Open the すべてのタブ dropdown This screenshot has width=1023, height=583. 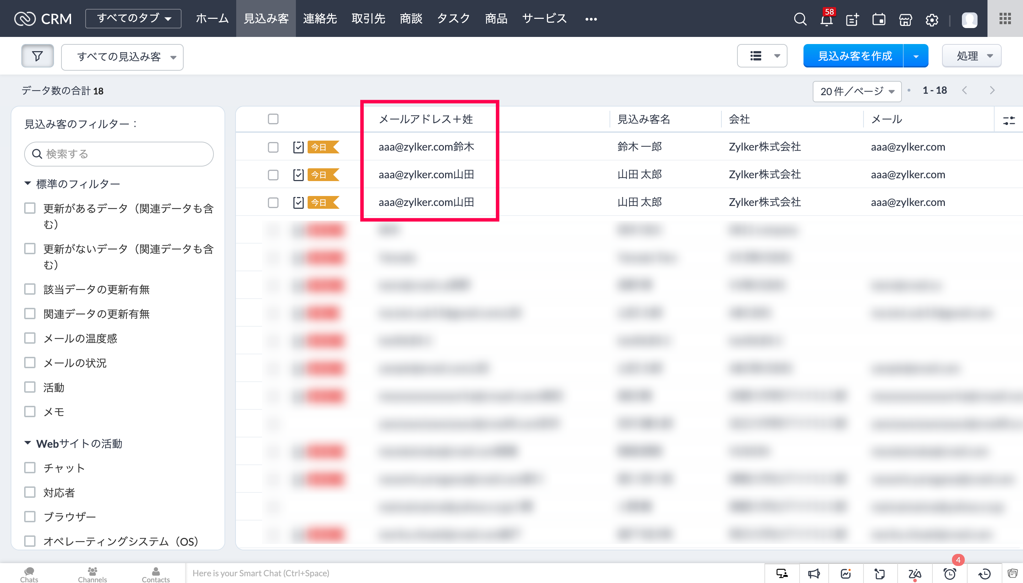coord(134,18)
